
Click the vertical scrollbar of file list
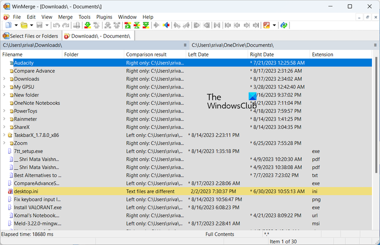(x=376, y=141)
